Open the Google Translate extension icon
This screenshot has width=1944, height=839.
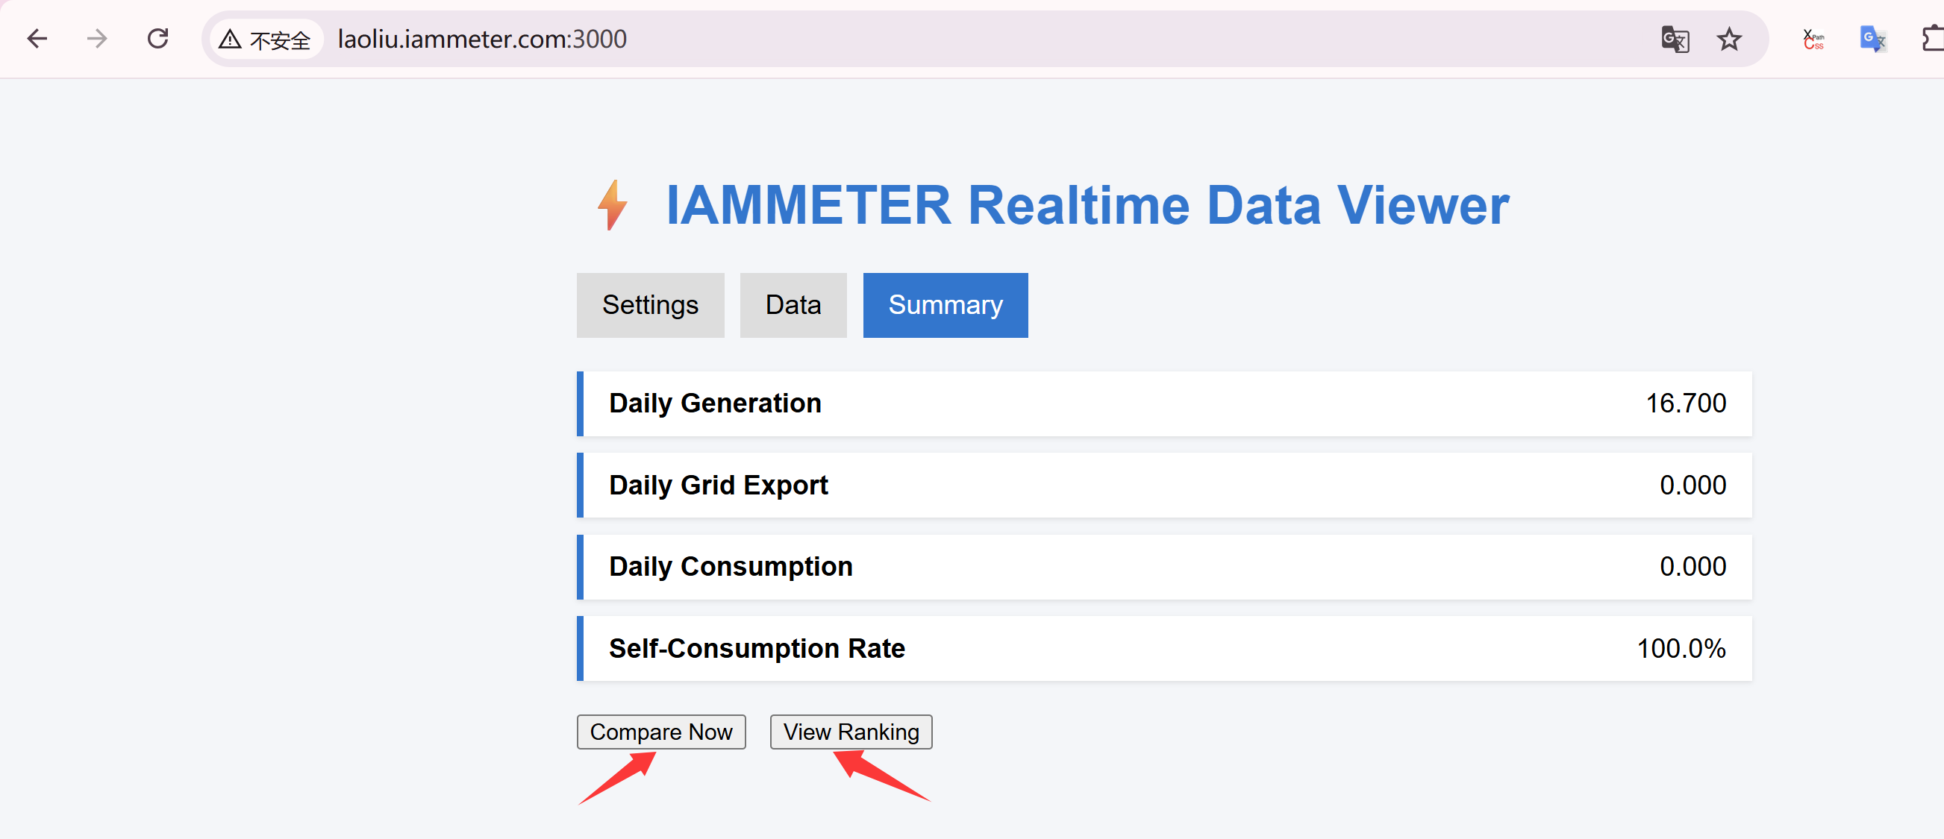1873,40
